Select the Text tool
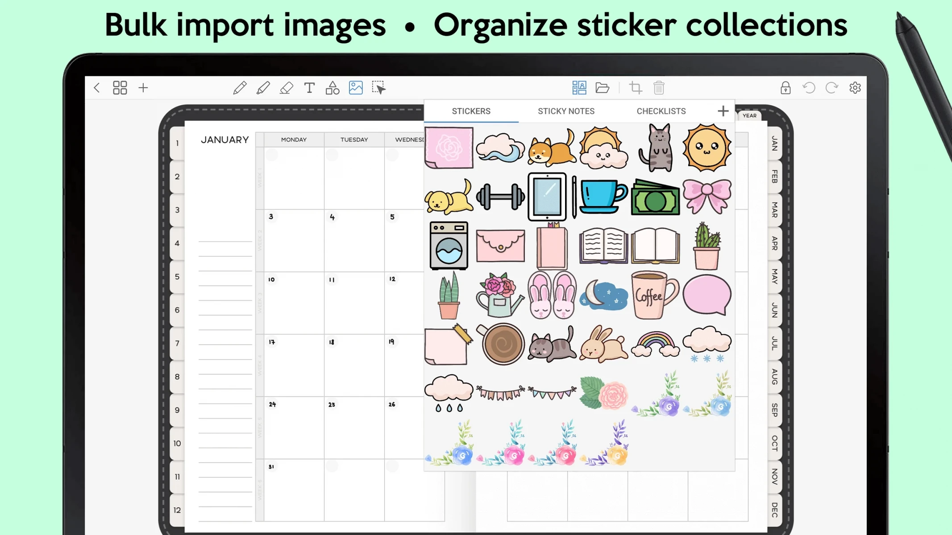Image resolution: width=952 pixels, height=535 pixels. (x=309, y=87)
